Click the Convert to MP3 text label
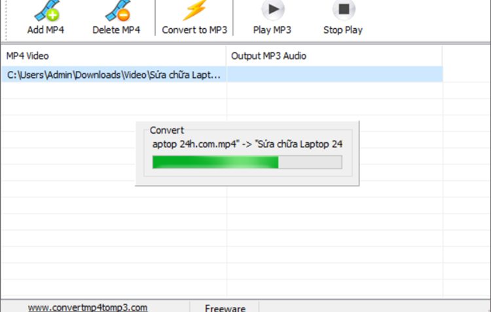This screenshot has width=491, height=312. coord(194,29)
